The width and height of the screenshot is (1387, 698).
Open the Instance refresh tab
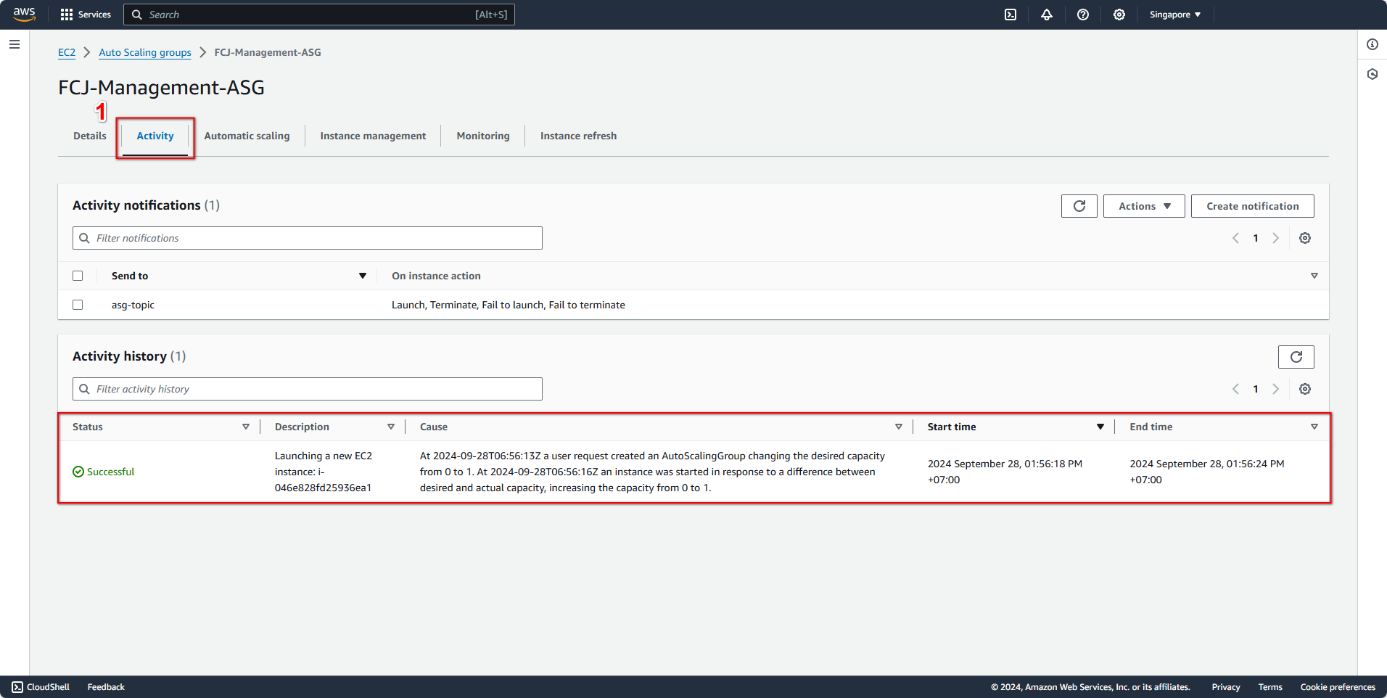click(578, 136)
